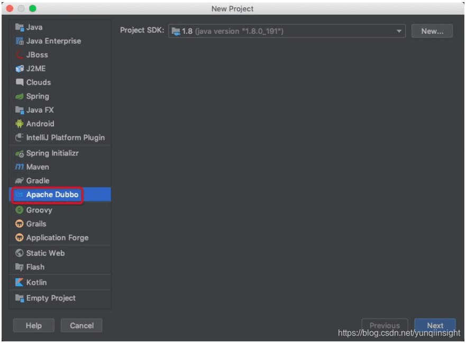
Task: Select Spring Initializr generator
Action: [60, 153]
